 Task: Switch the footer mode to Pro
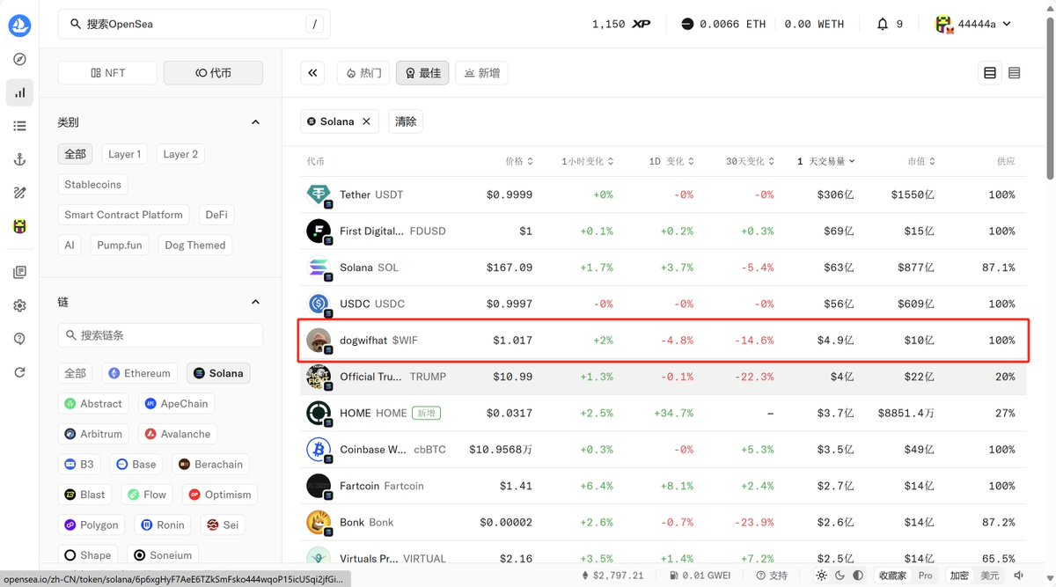[925, 576]
